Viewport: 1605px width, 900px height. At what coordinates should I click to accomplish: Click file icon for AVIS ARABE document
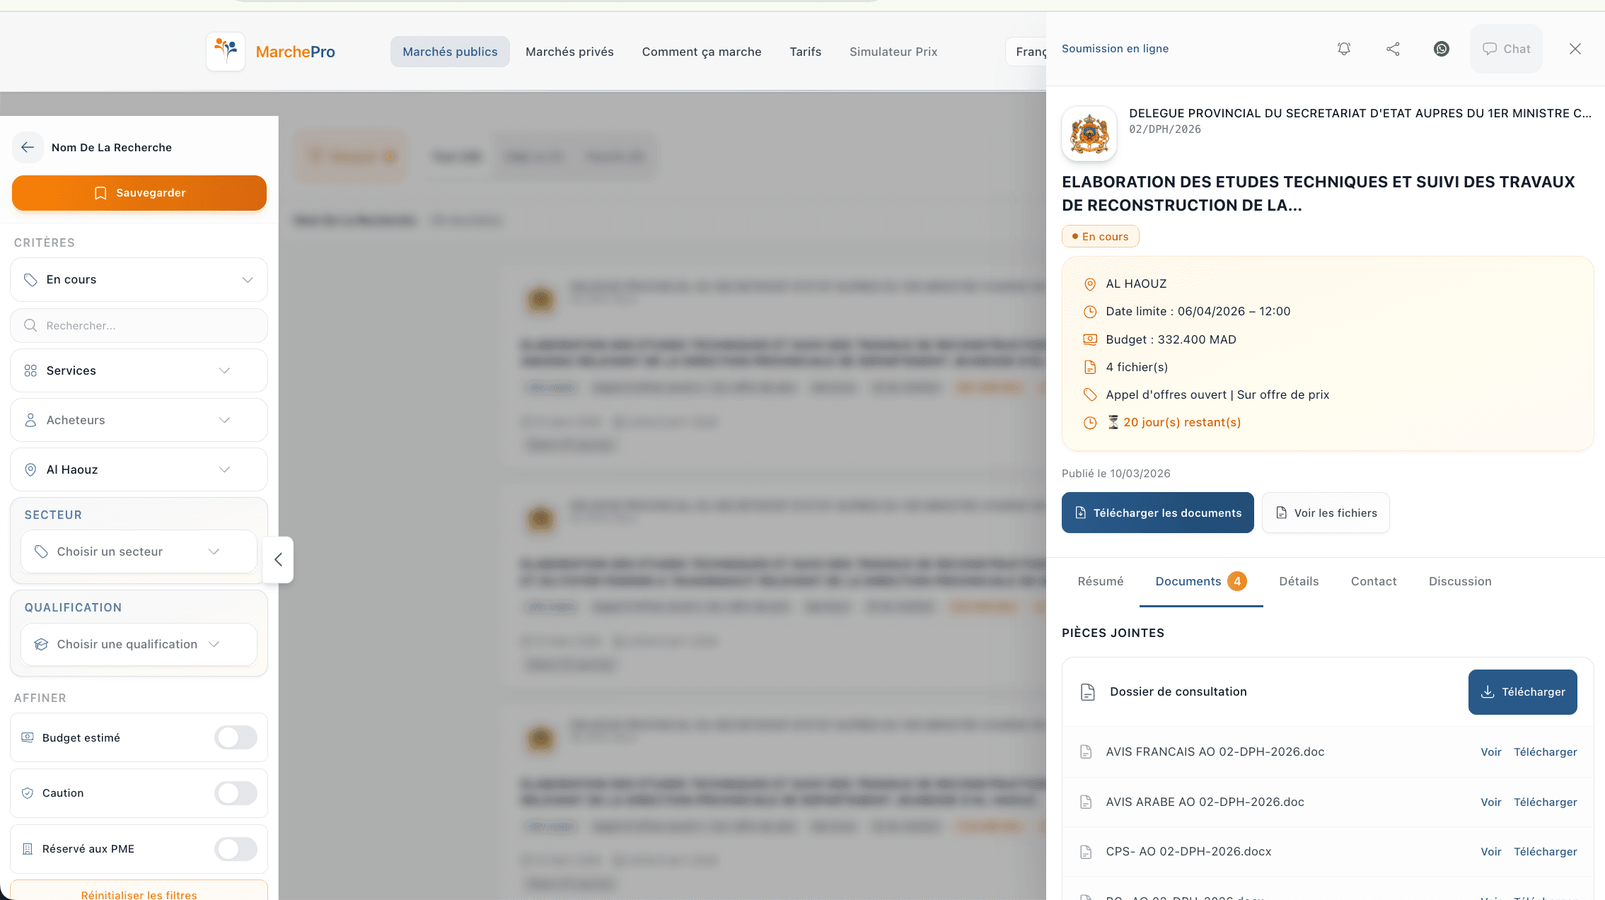[x=1086, y=802]
